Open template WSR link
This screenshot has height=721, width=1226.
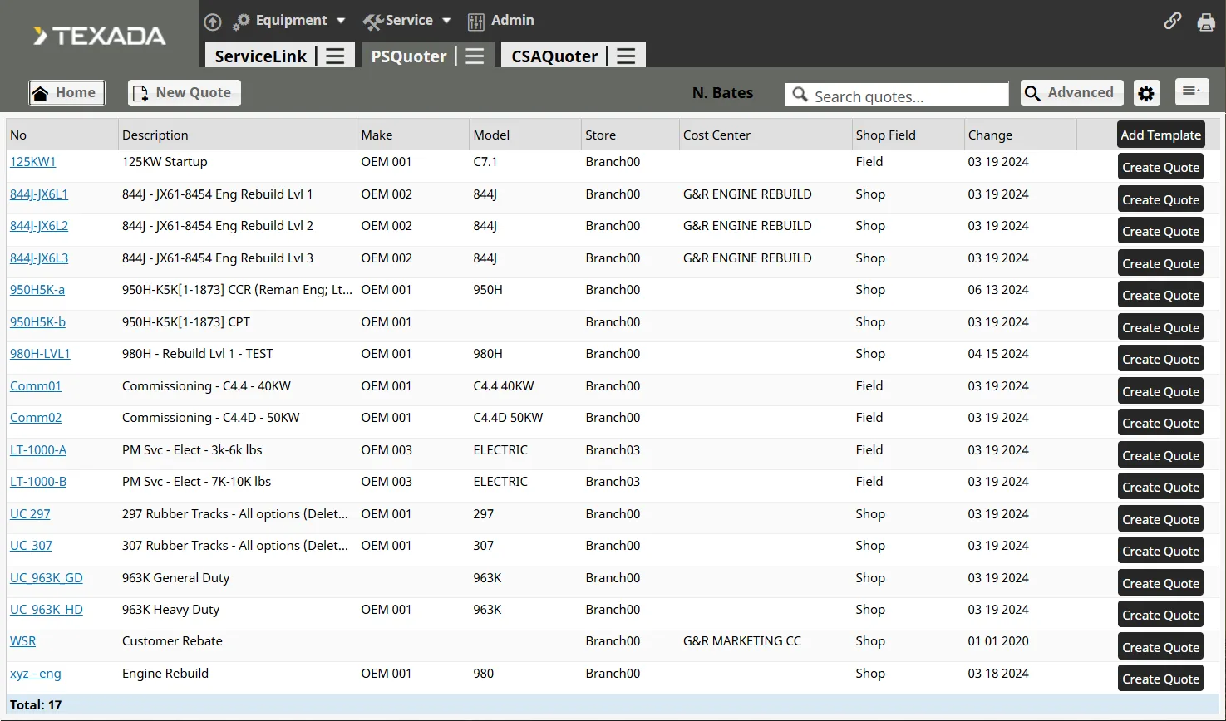[22, 641]
